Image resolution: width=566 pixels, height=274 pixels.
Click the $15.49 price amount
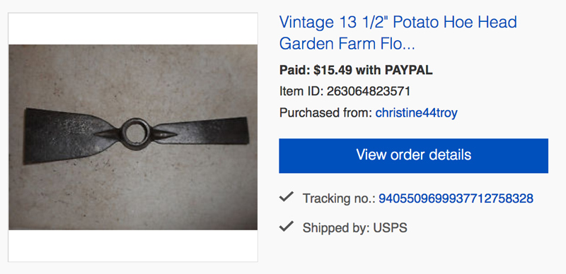(333, 70)
